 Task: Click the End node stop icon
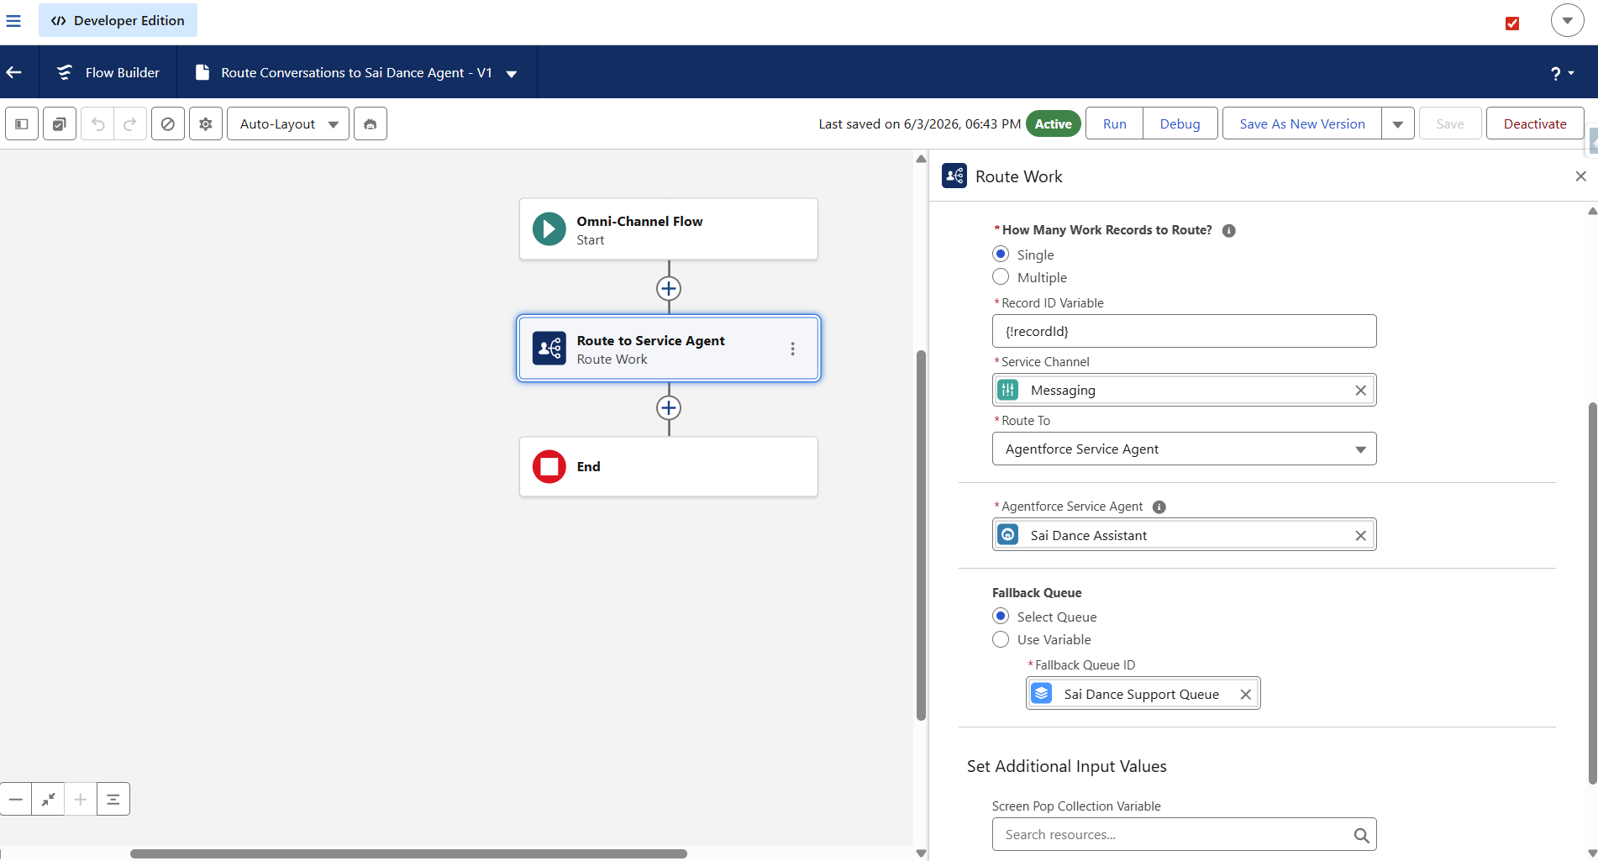click(549, 467)
